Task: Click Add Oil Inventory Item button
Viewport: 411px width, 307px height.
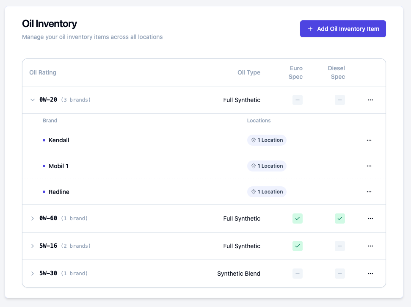Action: [x=343, y=29]
